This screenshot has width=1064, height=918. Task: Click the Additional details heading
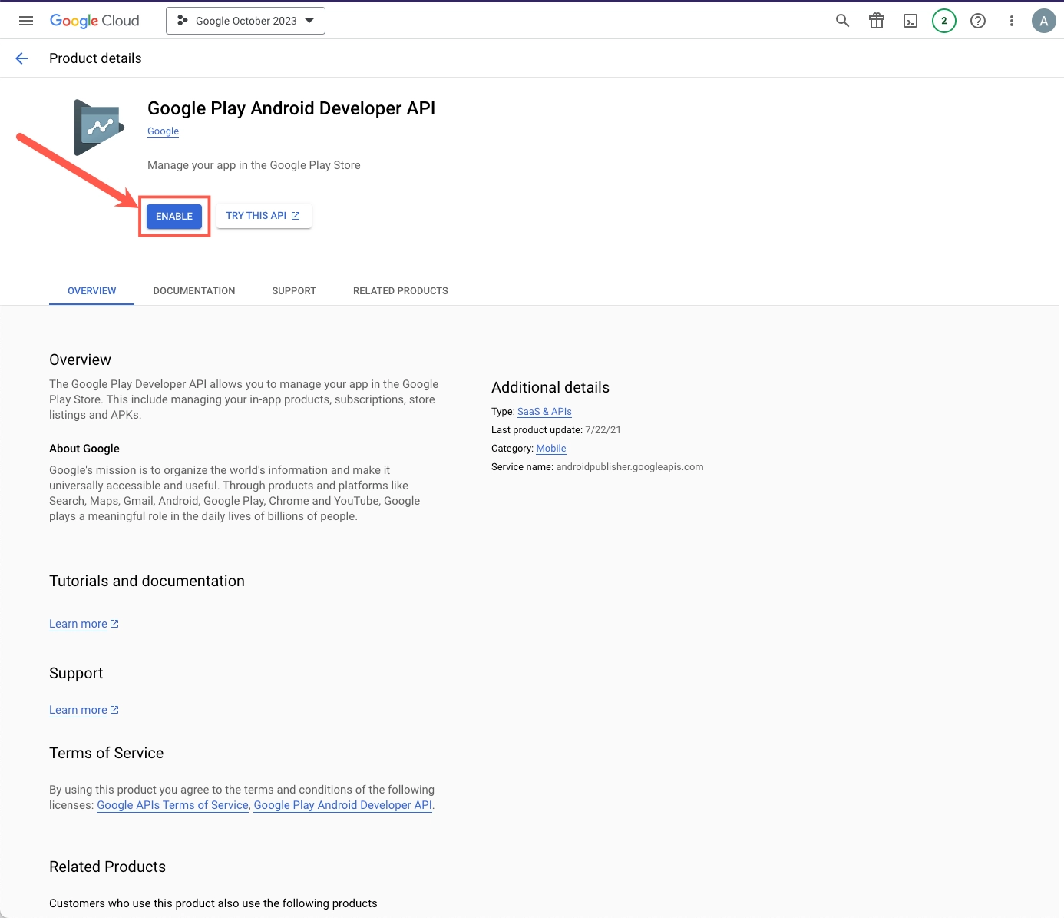click(550, 388)
